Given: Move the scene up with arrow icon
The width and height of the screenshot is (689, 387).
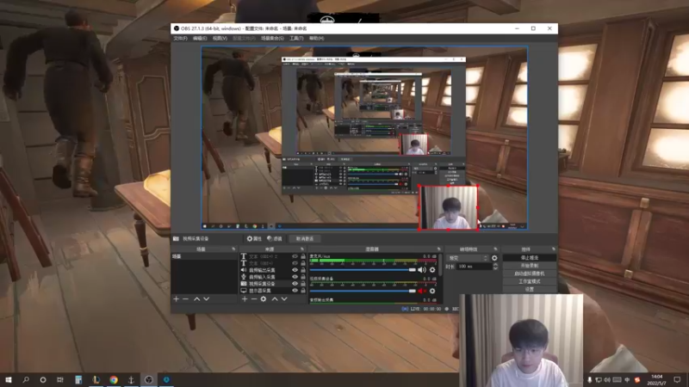Looking at the screenshot, I should 197,298.
